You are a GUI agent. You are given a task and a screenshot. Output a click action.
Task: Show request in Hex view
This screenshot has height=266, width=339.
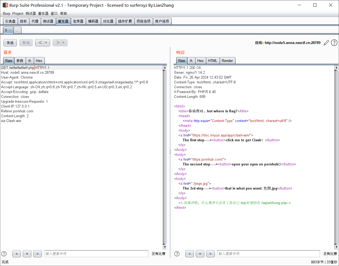tap(39, 61)
